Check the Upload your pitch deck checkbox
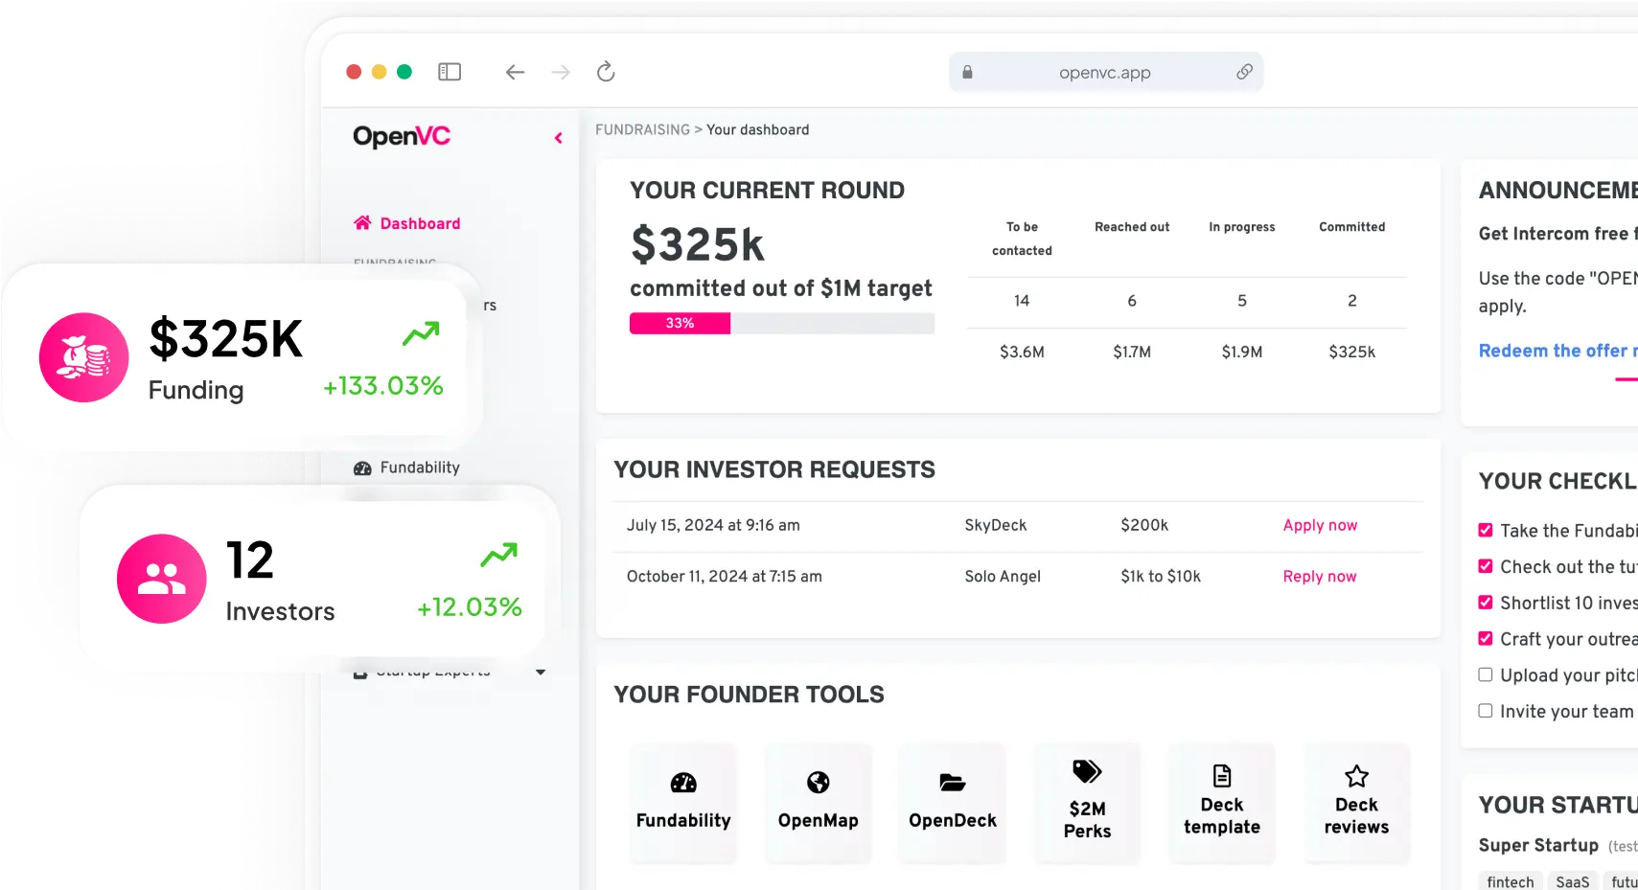The image size is (1638, 890). tap(1486, 674)
